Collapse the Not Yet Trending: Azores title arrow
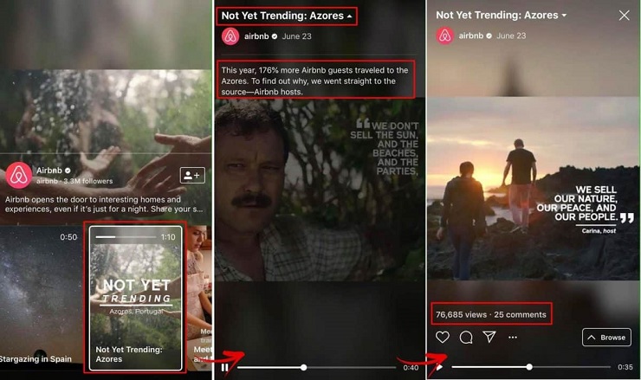Image resolution: width=641 pixels, height=380 pixels. click(x=350, y=16)
